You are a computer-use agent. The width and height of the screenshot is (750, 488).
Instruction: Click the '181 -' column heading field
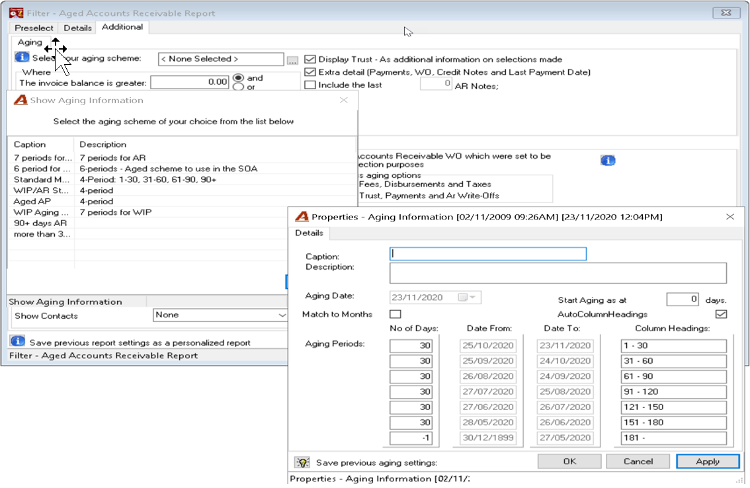[x=673, y=438]
